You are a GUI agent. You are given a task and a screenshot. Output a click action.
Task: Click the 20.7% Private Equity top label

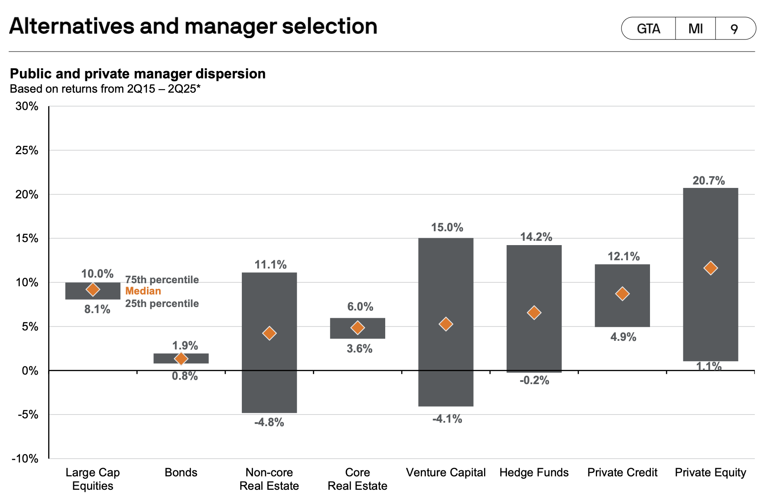point(708,181)
